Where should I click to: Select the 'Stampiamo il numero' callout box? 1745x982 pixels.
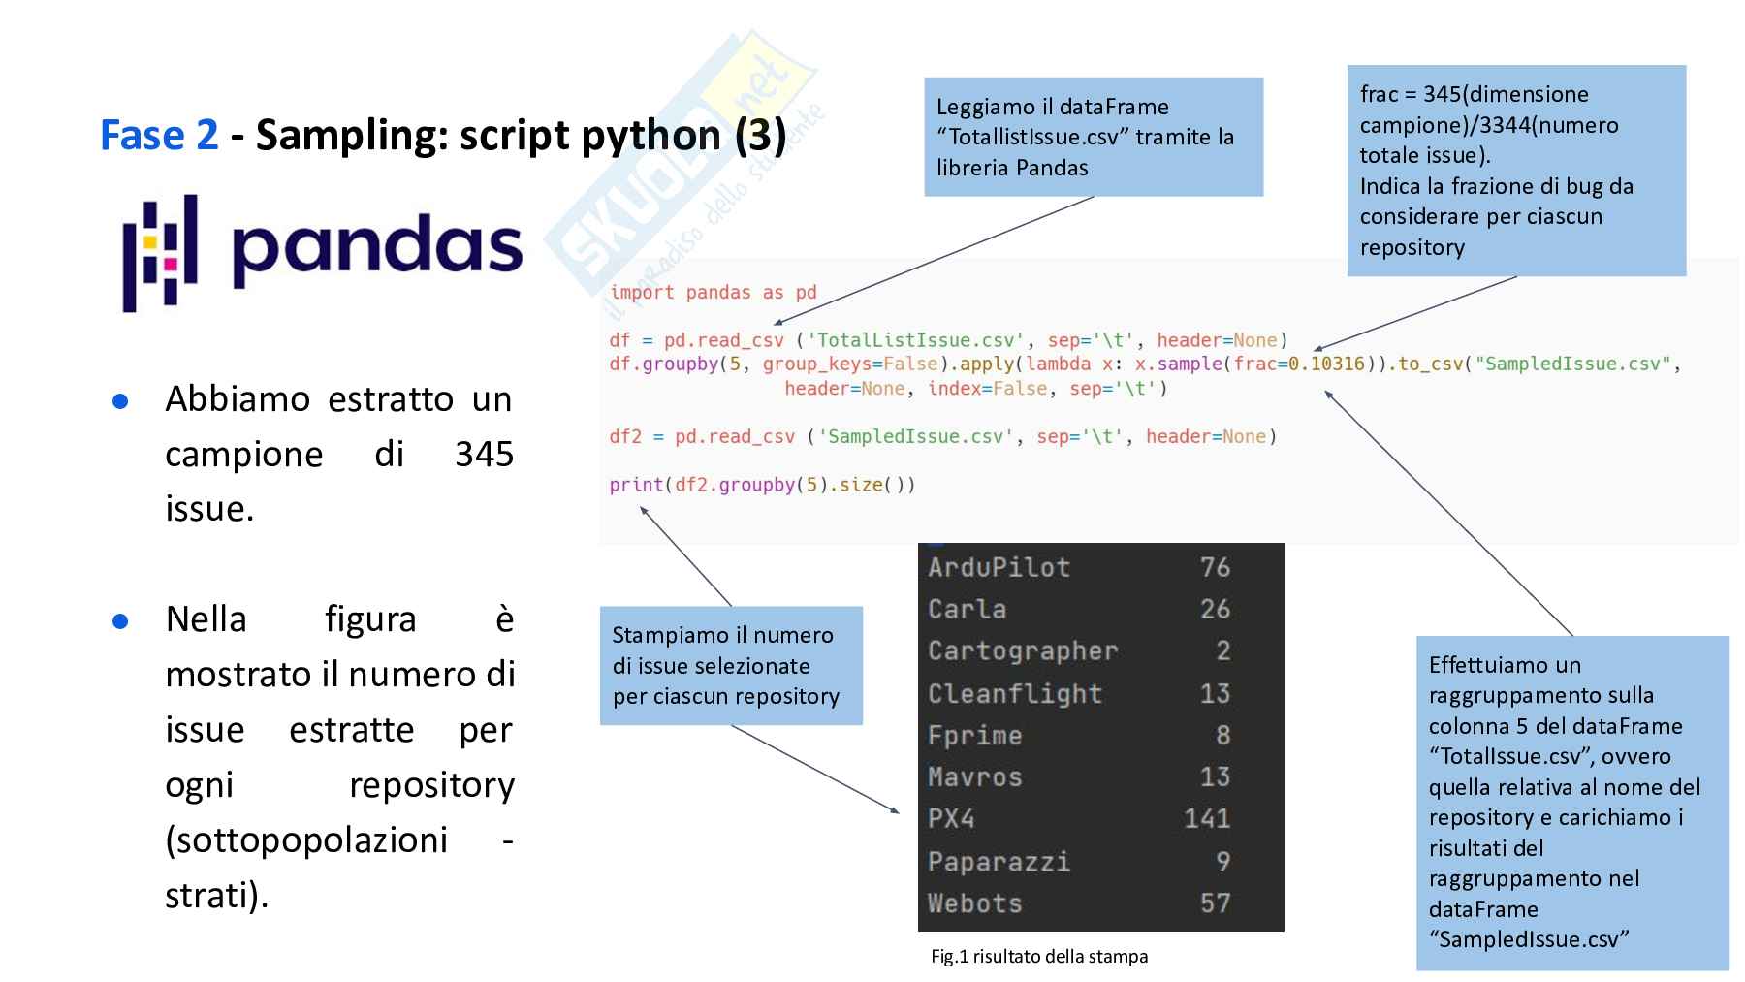pos(730,665)
